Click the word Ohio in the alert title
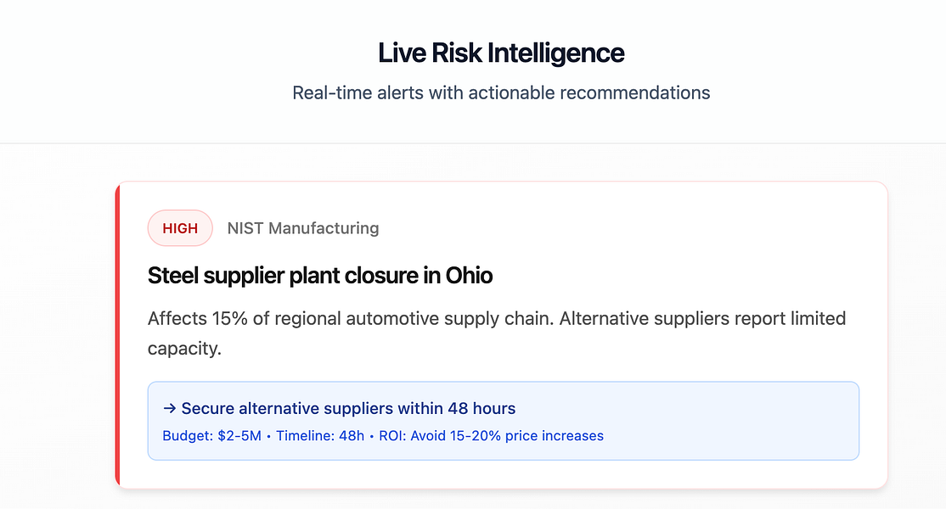Image resolution: width=946 pixels, height=509 pixels. [x=470, y=276]
